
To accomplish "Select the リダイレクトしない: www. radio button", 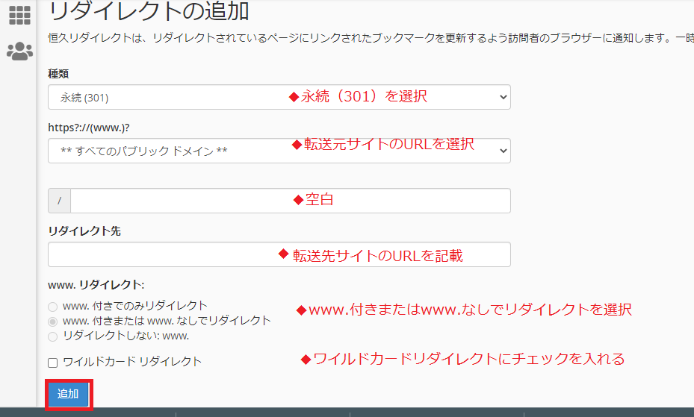I will tap(52, 336).
